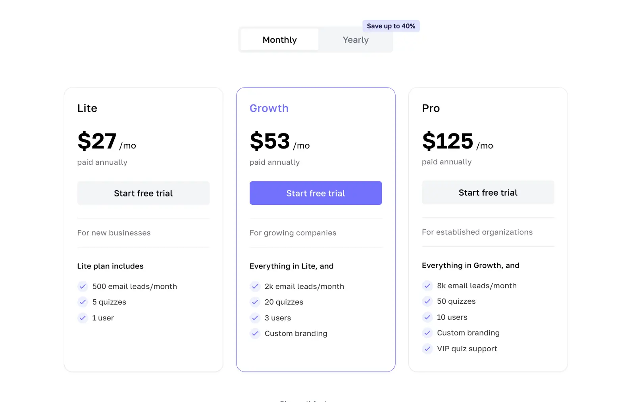The height and width of the screenshot is (402, 635).
Task: Start free trial for Lite plan
Action: (143, 193)
